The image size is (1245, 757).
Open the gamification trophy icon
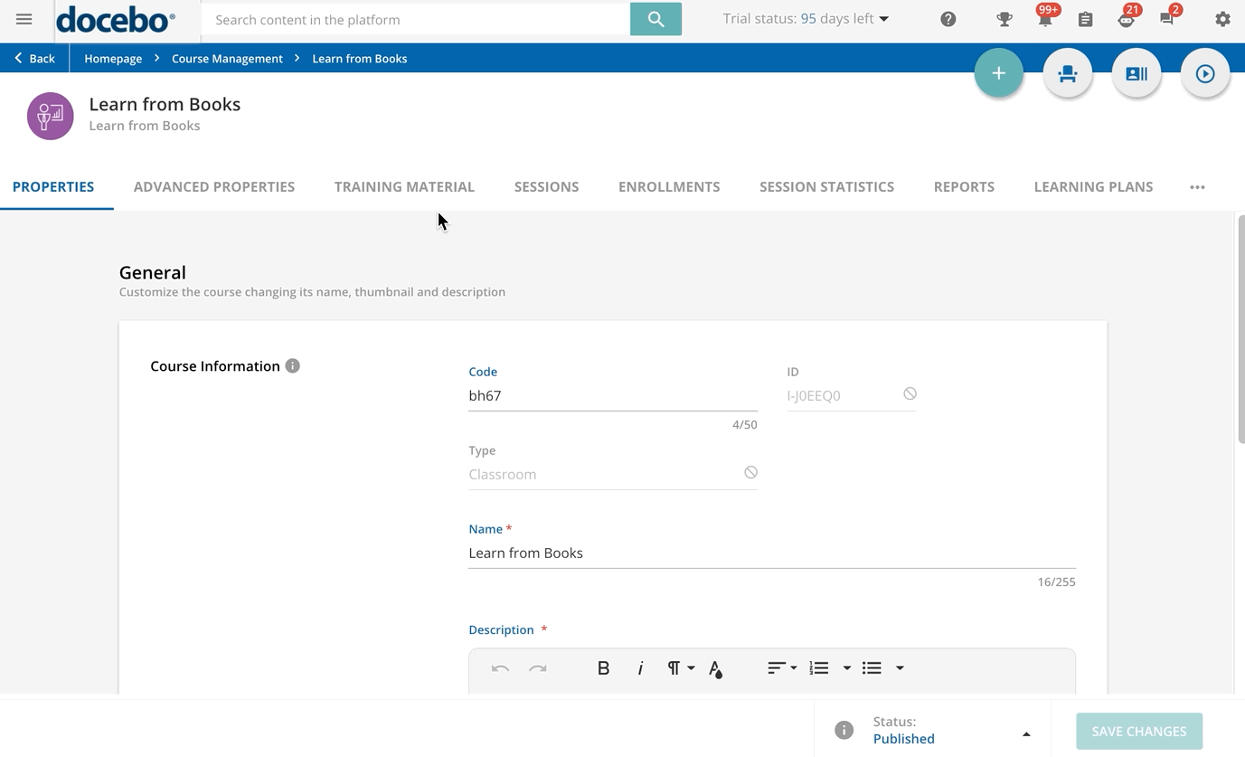point(1004,19)
